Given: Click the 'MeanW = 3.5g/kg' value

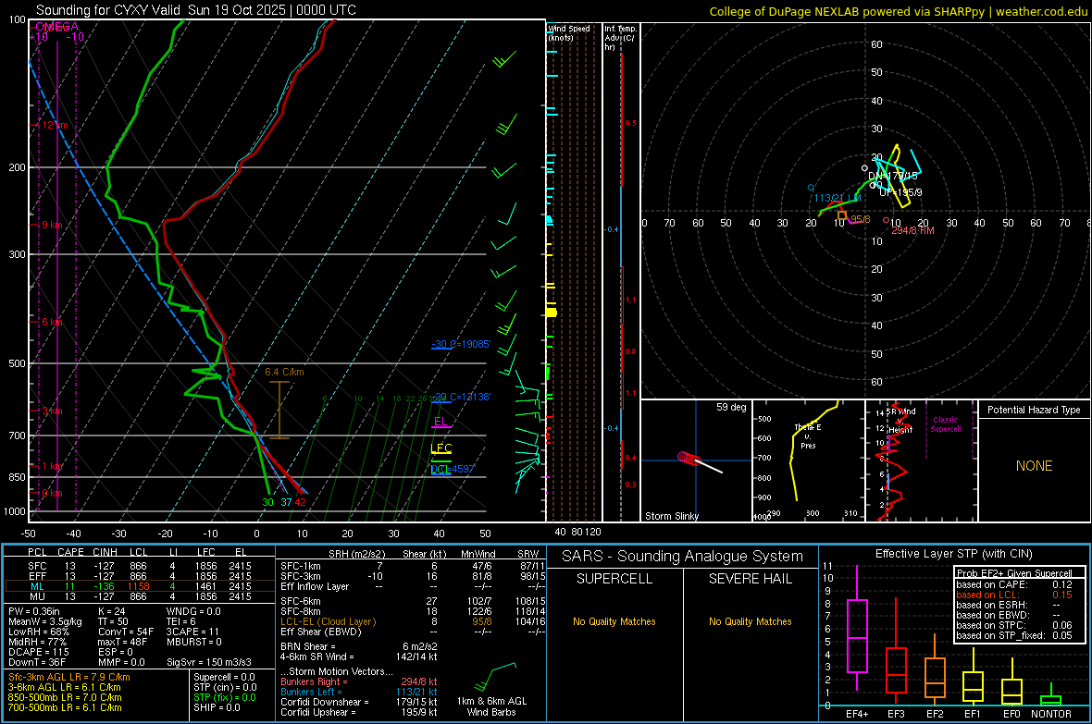Looking at the screenshot, I should coord(45,621).
